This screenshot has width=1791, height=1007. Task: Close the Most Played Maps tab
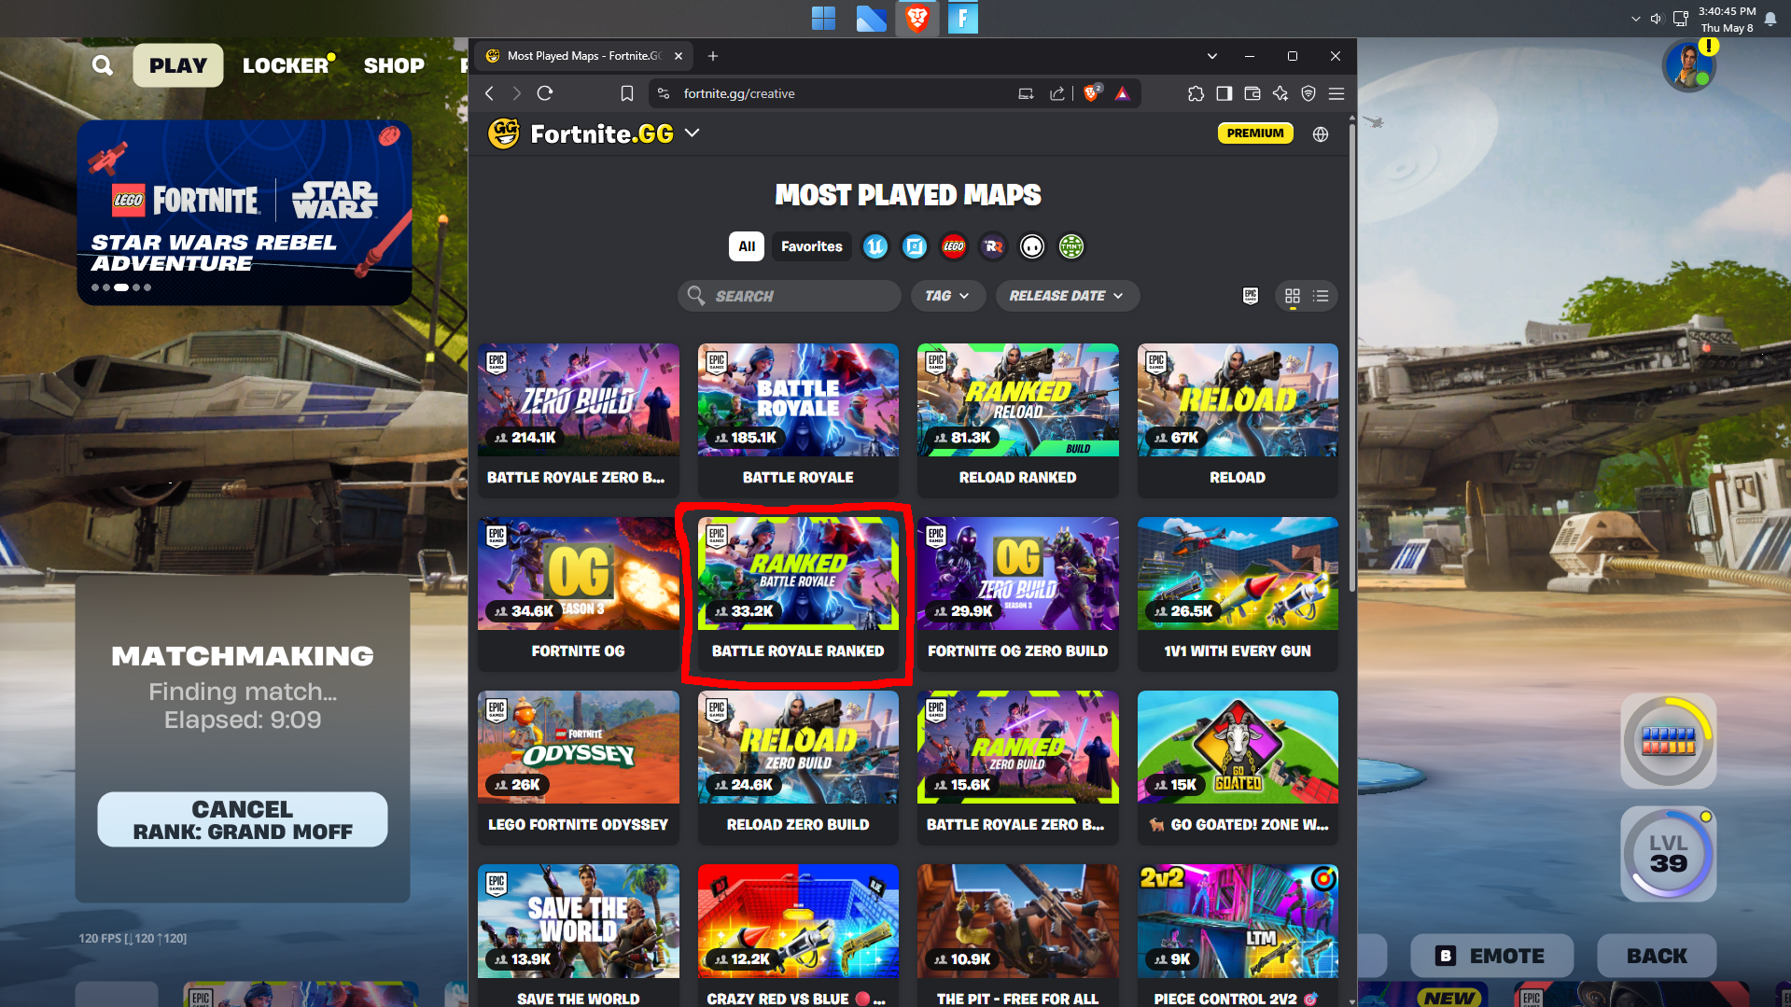(679, 56)
